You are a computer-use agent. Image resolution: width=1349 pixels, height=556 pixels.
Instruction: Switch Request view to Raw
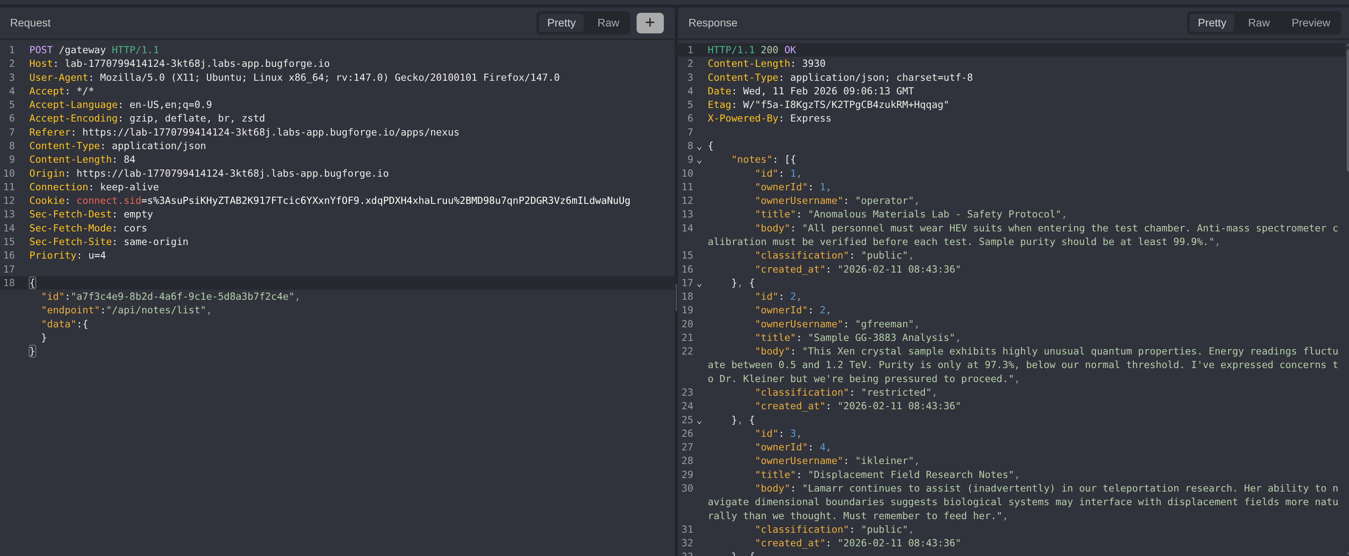click(x=608, y=23)
